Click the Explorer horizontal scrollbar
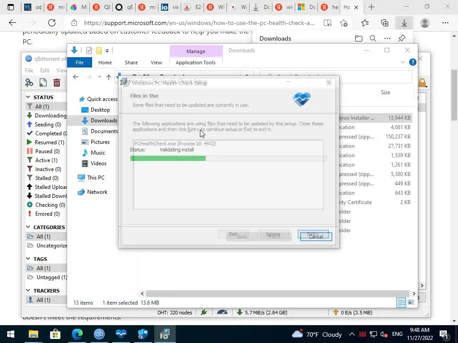 pyautogui.click(x=277, y=293)
